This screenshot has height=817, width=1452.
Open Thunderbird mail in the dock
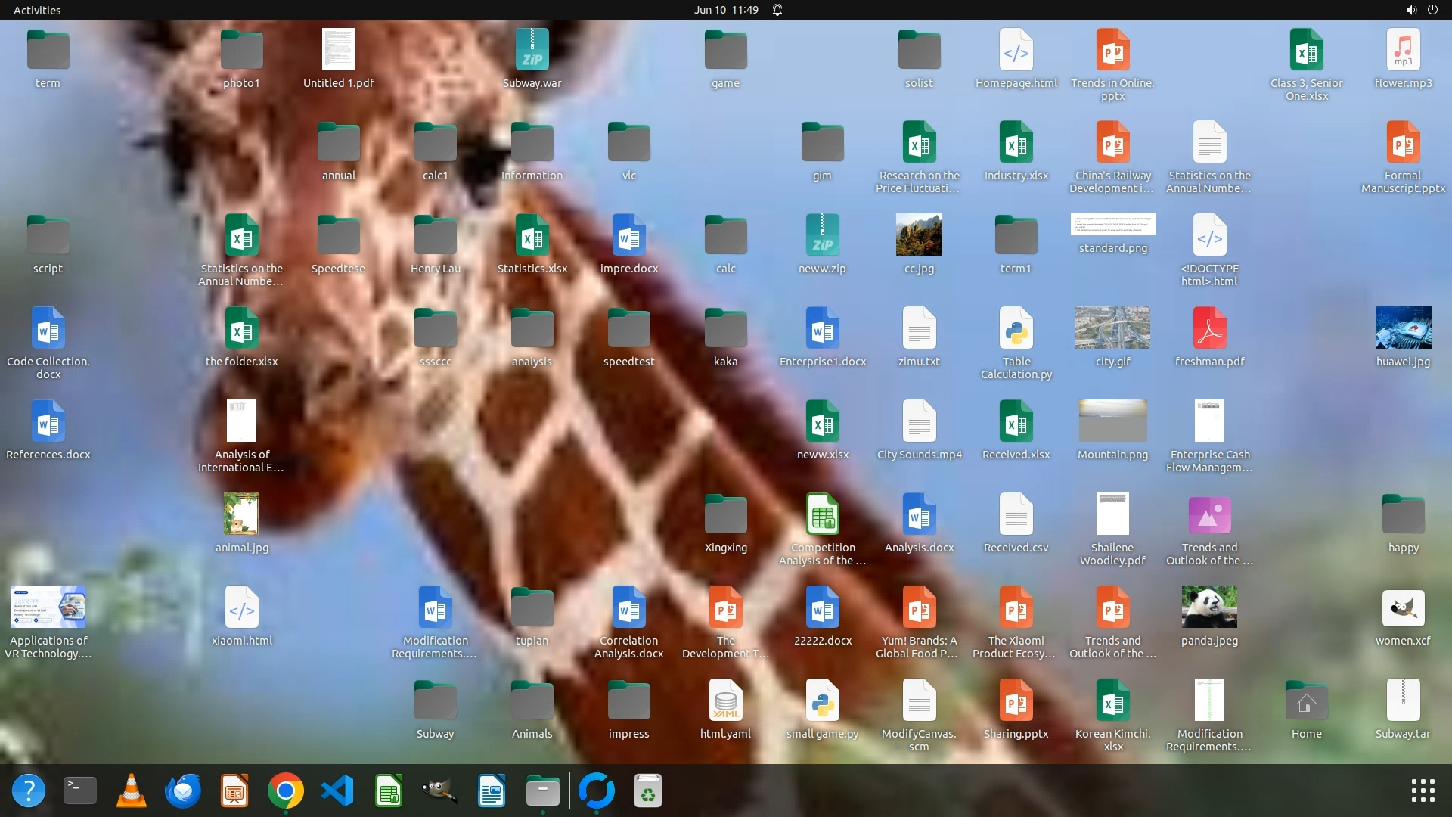(x=183, y=791)
